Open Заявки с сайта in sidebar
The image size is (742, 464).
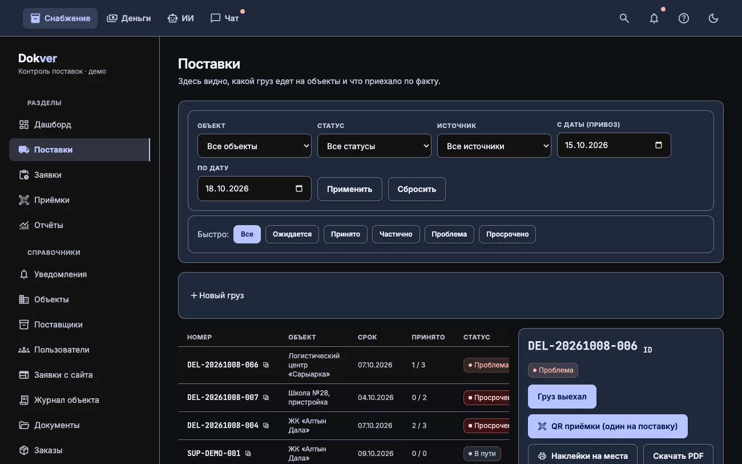point(79,375)
